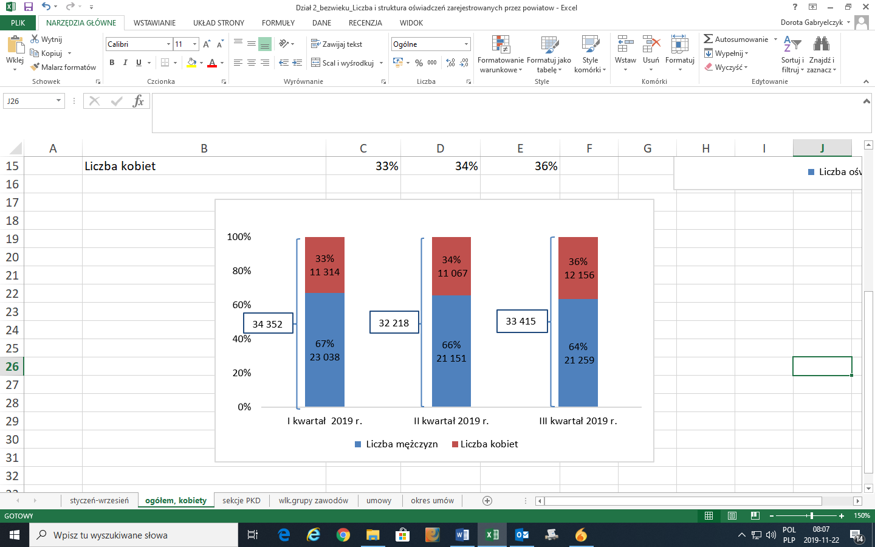
Task: Toggle italic formatting
Action: point(125,63)
